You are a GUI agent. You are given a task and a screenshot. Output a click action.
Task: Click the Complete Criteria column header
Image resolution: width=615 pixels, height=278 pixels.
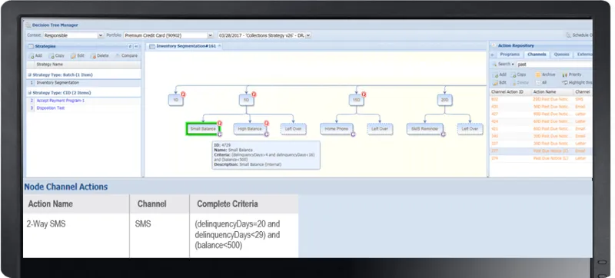(x=244, y=204)
